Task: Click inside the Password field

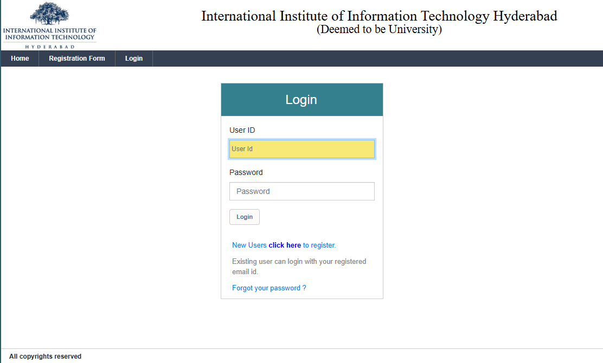Action: point(301,191)
